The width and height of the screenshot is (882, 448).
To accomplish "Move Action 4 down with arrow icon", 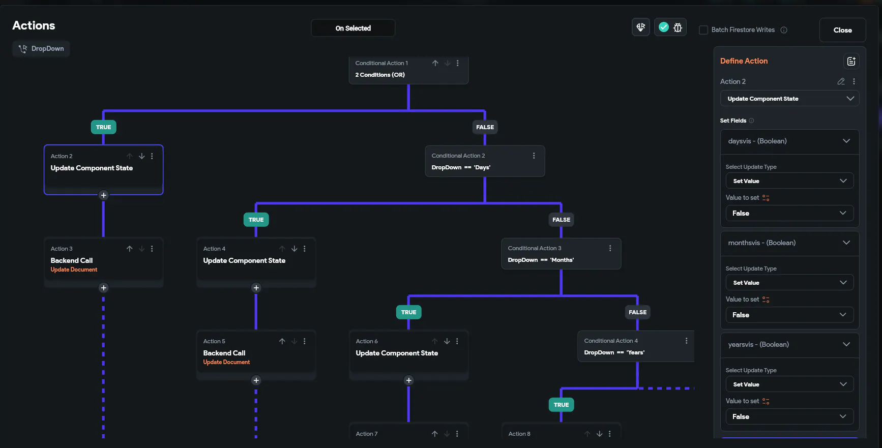I will 294,249.
